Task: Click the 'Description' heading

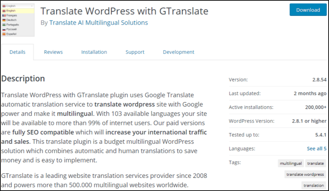Action: pos(23,79)
